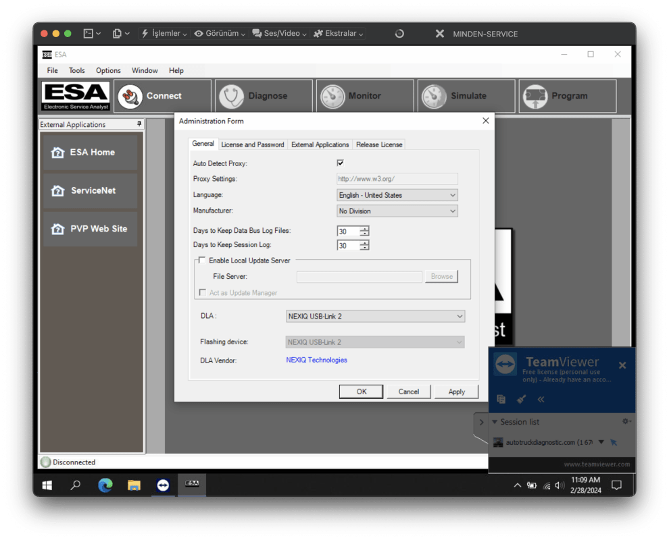Show hidden tray icons chevron

coord(517,485)
